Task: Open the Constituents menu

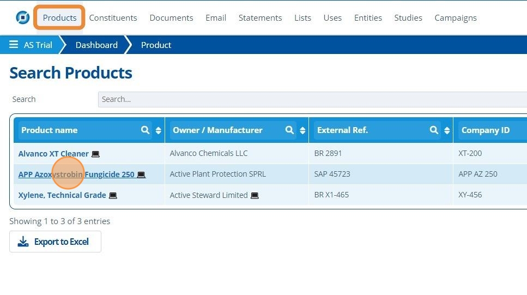Action: pyautogui.click(x=113, y=17)
